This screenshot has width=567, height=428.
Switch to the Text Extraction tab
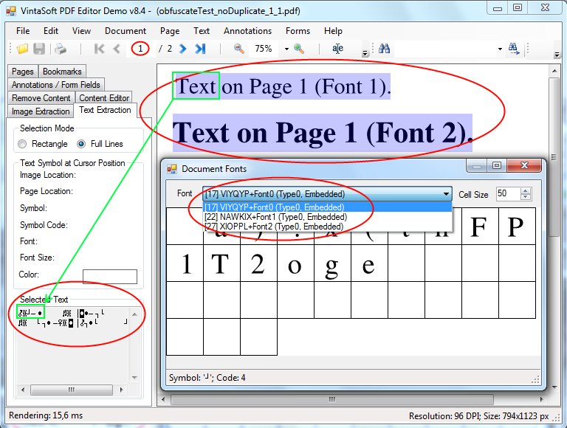106,110
